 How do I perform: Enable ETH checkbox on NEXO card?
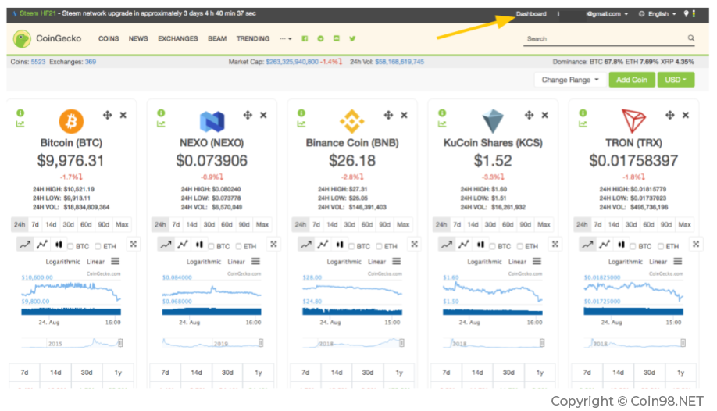239,247
